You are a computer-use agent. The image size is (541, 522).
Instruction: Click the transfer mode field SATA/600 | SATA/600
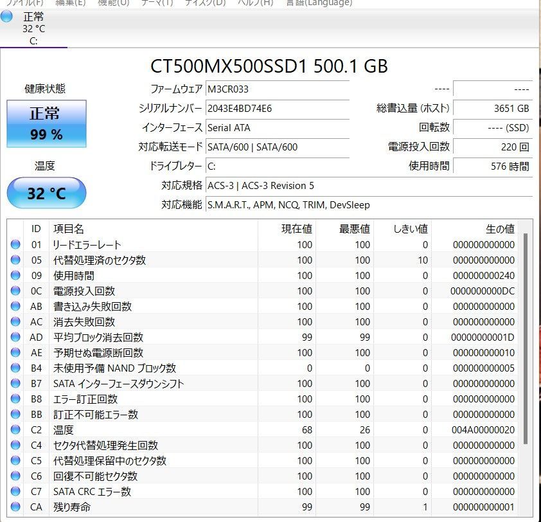click(x=278, y=147)
